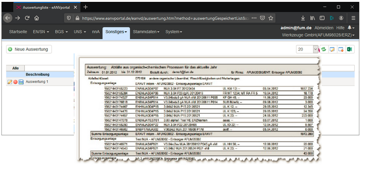The height and width of the screenshot is (174, 365).
Task: Select the Auswertung 1 row text
Action: 37,82
